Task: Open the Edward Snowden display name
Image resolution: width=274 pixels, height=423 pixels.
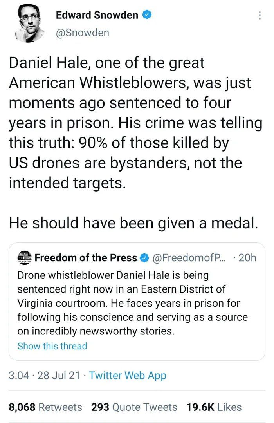Action: 97,15
